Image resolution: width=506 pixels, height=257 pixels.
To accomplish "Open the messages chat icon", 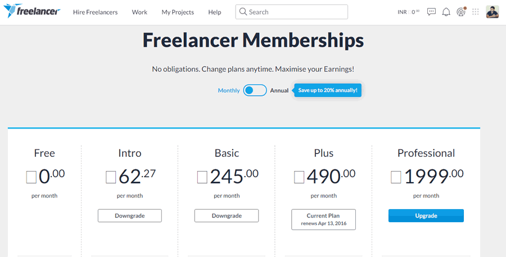I will [431, 12].
